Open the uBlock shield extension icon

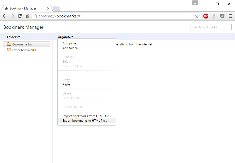[x=222, y=16]
